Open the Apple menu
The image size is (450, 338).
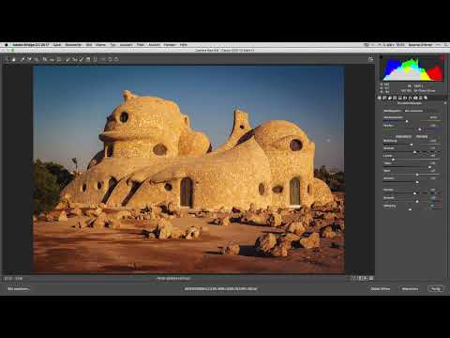point(6,45)
